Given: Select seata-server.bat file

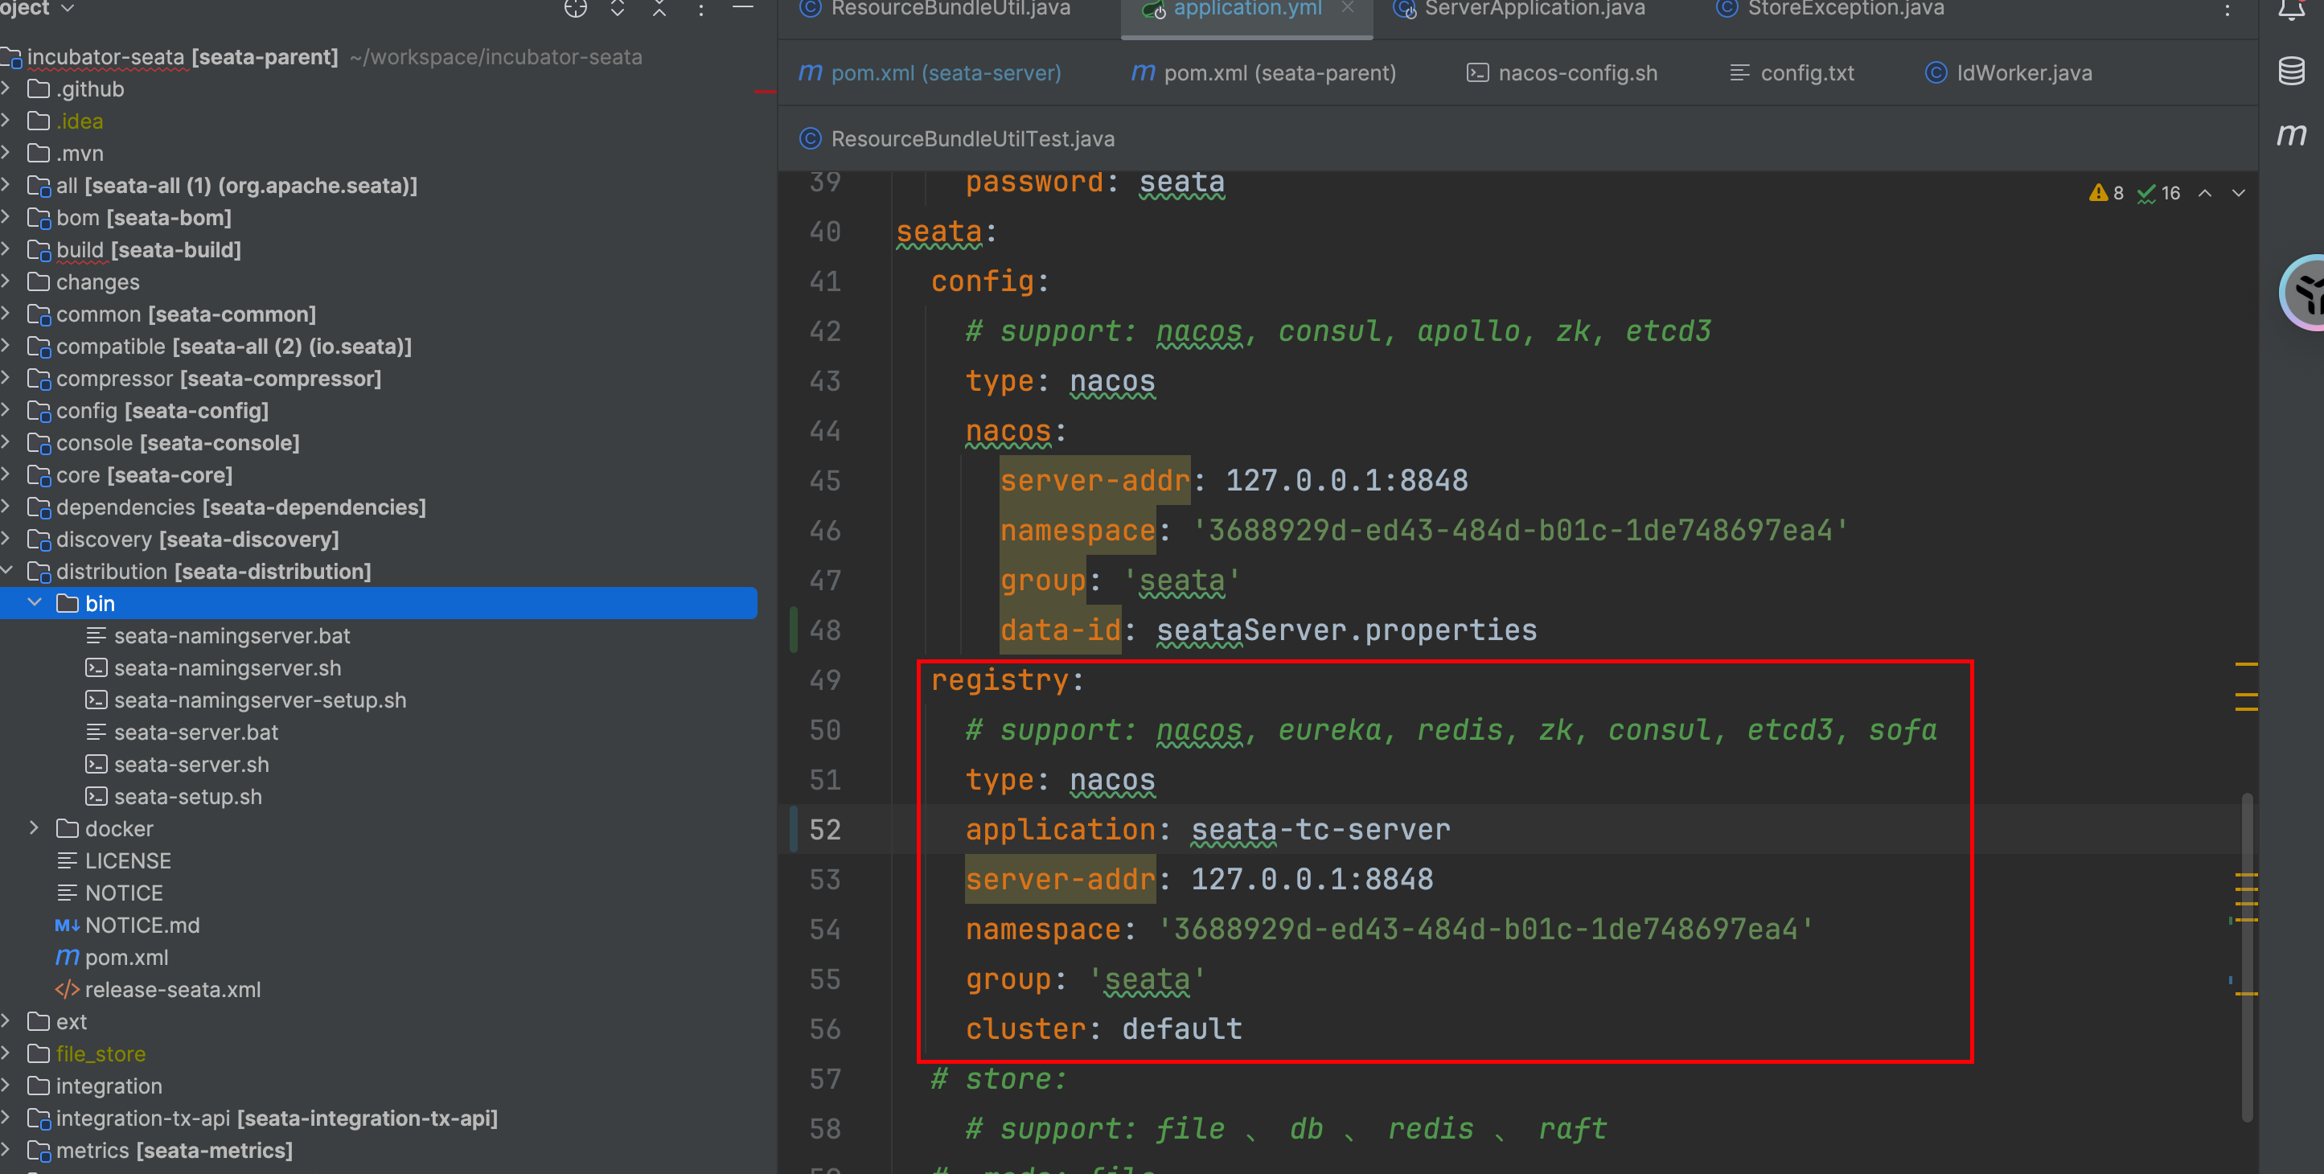Looking at the screenshot, I should point(195,732).
